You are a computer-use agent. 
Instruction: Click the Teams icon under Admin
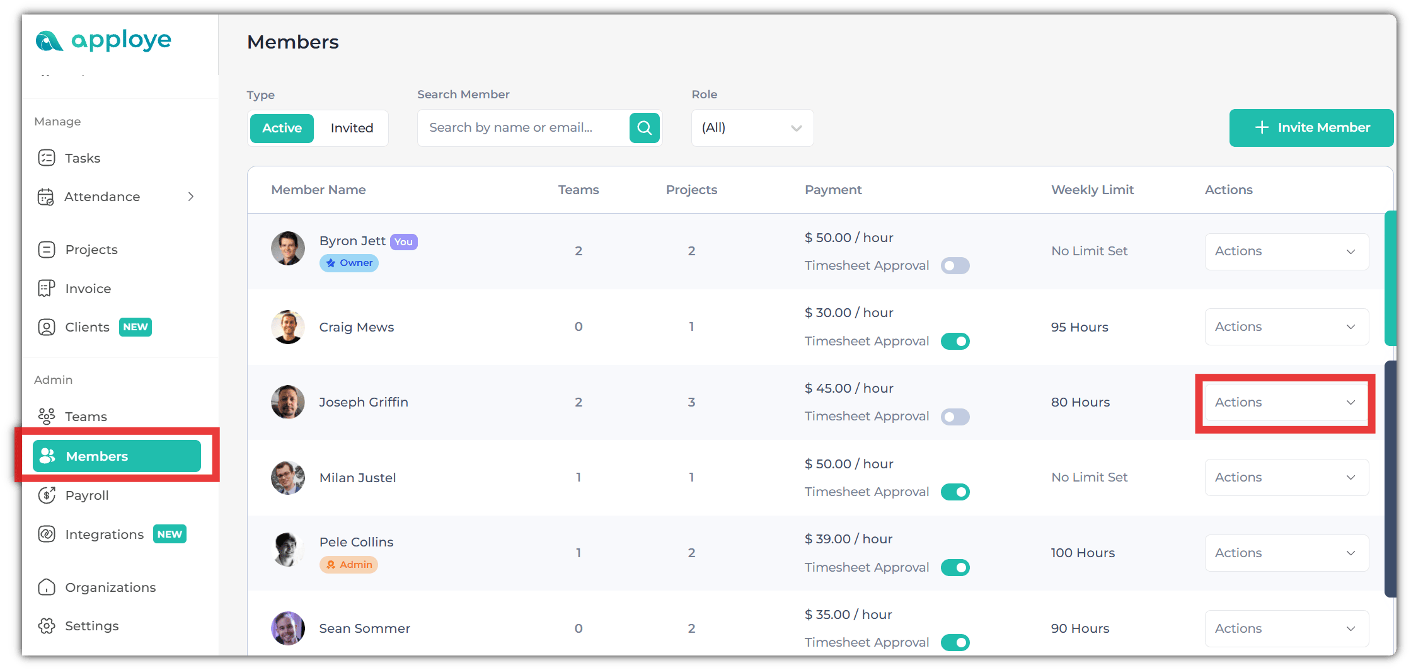point(47,416)
